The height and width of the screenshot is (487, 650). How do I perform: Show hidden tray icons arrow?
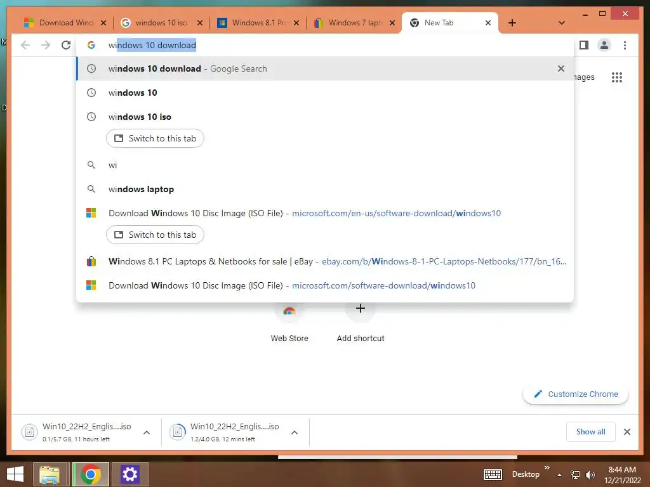(x=560, y=475)
